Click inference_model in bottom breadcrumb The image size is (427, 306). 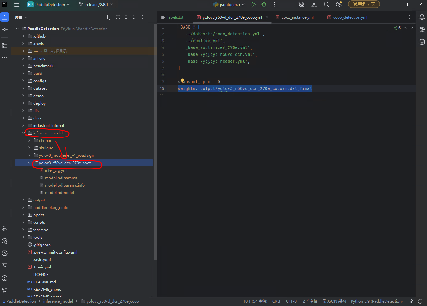pyautogui.click(x=58, y=301)
